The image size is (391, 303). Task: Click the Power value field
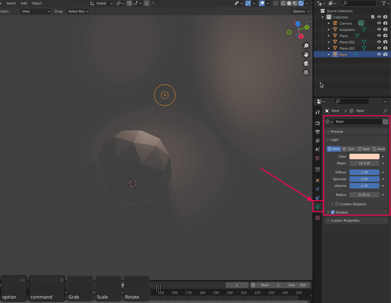pyautogui.click(x=364, y=163)
